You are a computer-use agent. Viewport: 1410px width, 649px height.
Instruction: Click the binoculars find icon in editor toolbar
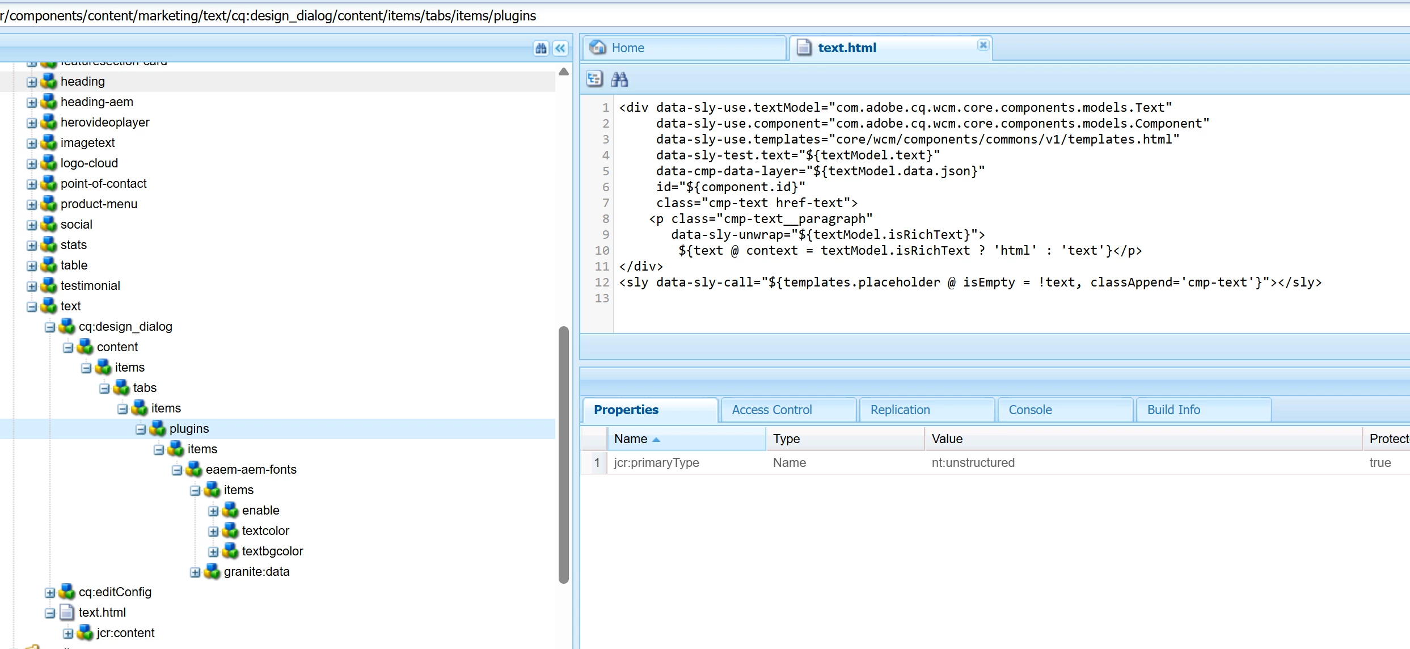(x=619, y=79)
